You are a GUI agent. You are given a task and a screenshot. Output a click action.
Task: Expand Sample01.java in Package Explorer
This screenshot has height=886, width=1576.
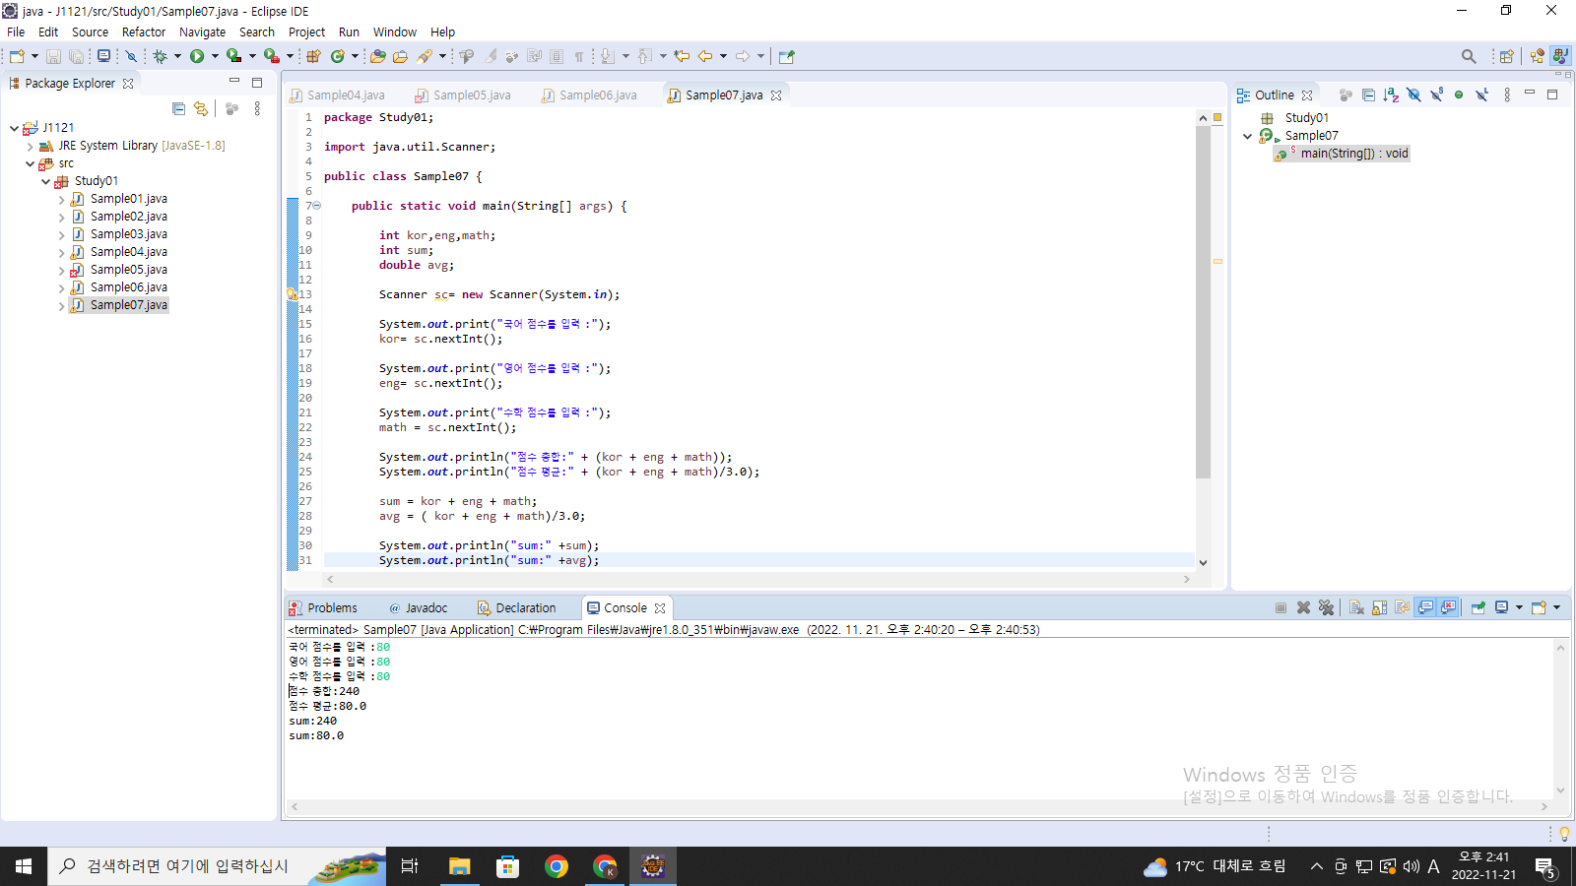61,200
